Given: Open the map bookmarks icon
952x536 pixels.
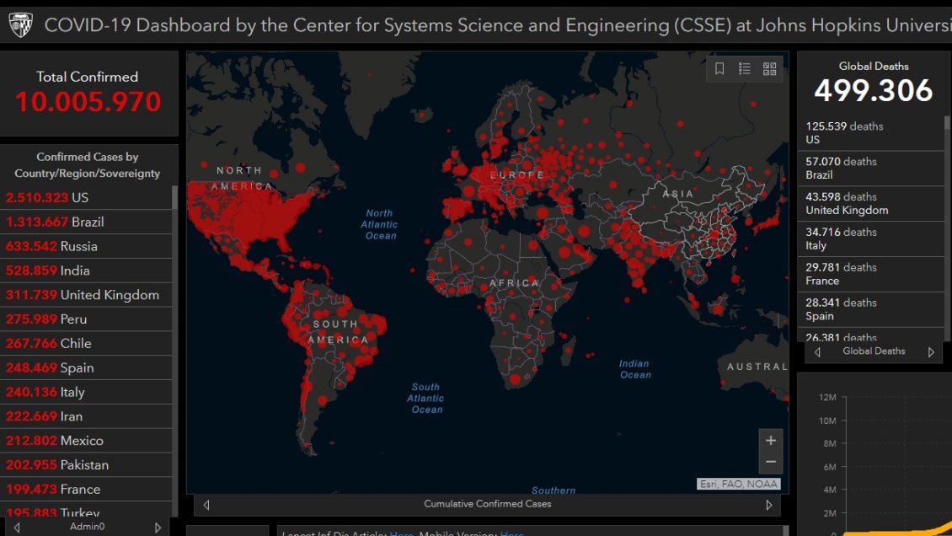Looking at the screenshot, I should (x=719, y=69).
